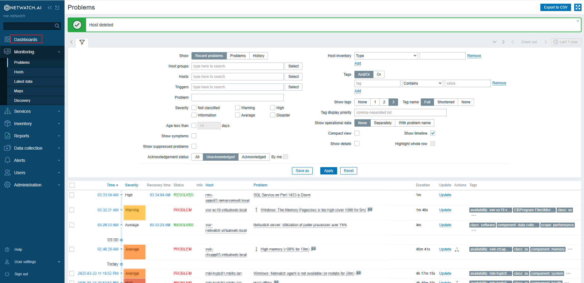Click the Sign out power icon
Image resolution: width=584 pixels, height=283 pixels.
point(7,274)
